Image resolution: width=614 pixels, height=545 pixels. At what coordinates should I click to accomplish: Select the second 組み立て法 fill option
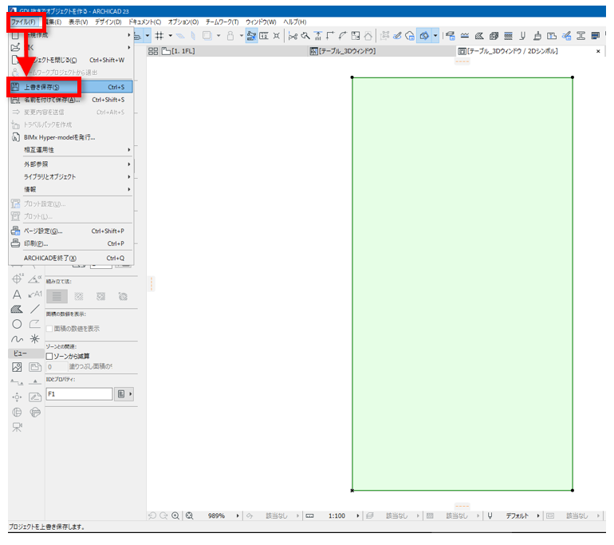point(79,296)
